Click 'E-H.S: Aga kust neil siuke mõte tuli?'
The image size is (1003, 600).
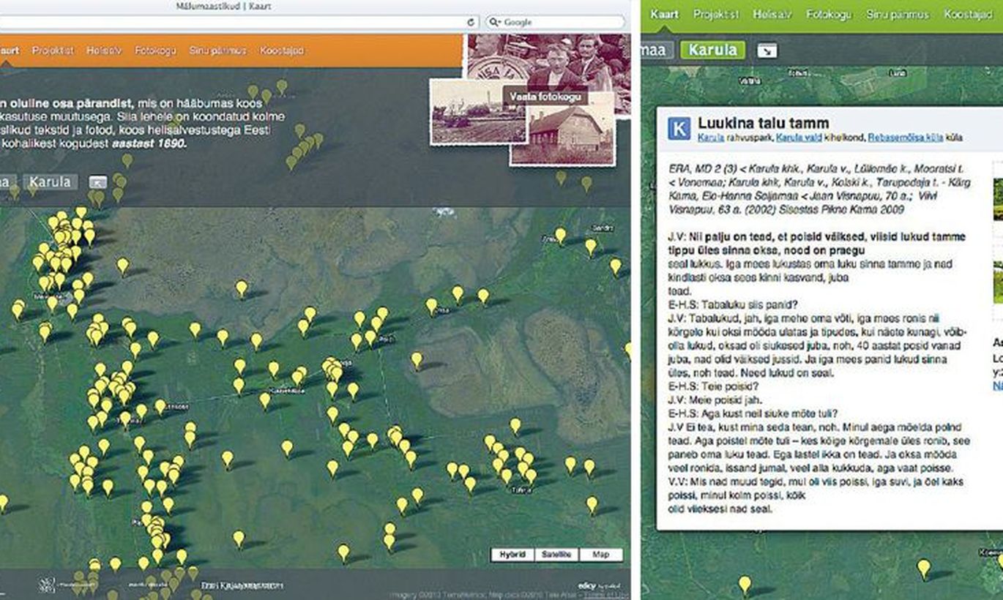tap(754, 413)
